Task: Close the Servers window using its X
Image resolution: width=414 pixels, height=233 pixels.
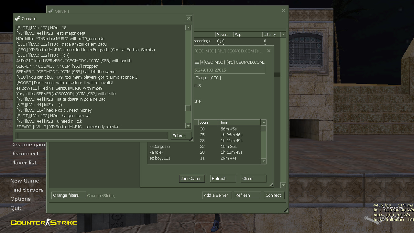Action: point(283,11)
